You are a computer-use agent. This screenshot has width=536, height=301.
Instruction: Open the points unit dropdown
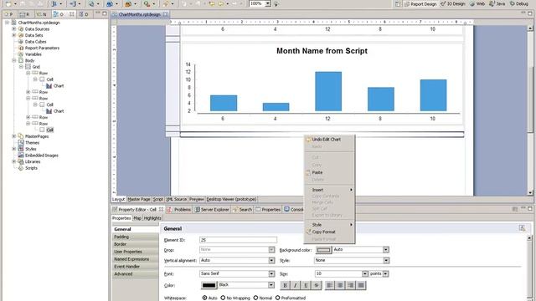coord(385,273)
